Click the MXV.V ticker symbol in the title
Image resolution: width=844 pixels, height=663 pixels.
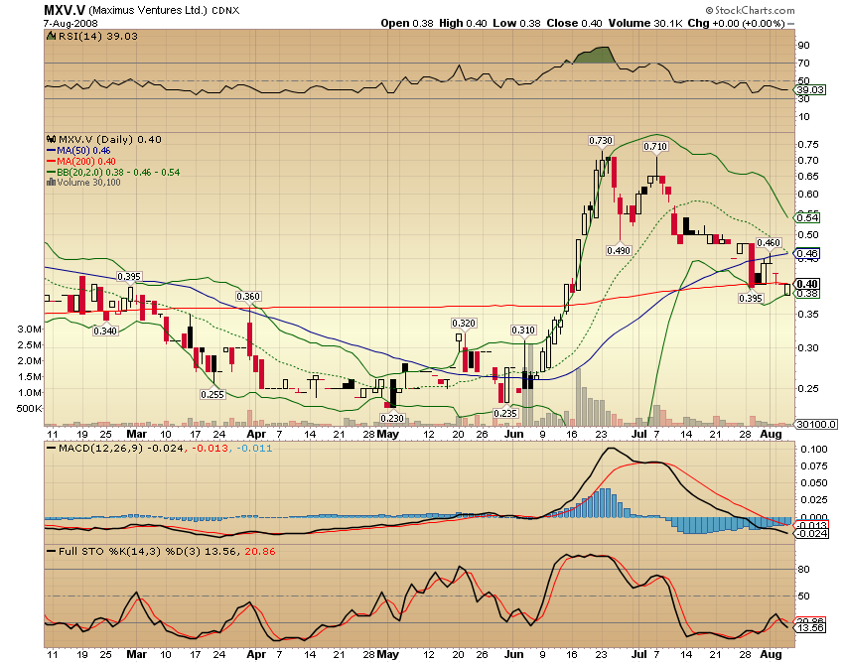pos(65,10)
